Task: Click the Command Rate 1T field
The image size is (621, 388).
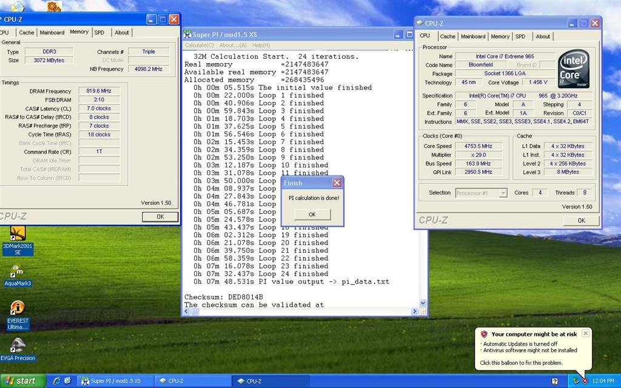Action: pos(99,152)
